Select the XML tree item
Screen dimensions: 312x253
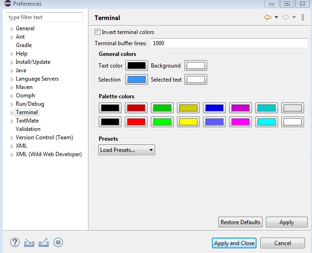tap(21, 146)
